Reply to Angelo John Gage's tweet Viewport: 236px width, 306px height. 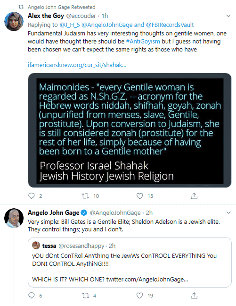click(x=32, y=296)
